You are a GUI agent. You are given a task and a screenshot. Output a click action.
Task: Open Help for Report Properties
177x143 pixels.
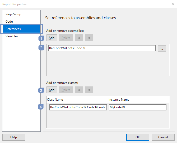pyautogui.click(x=14, y=137)
